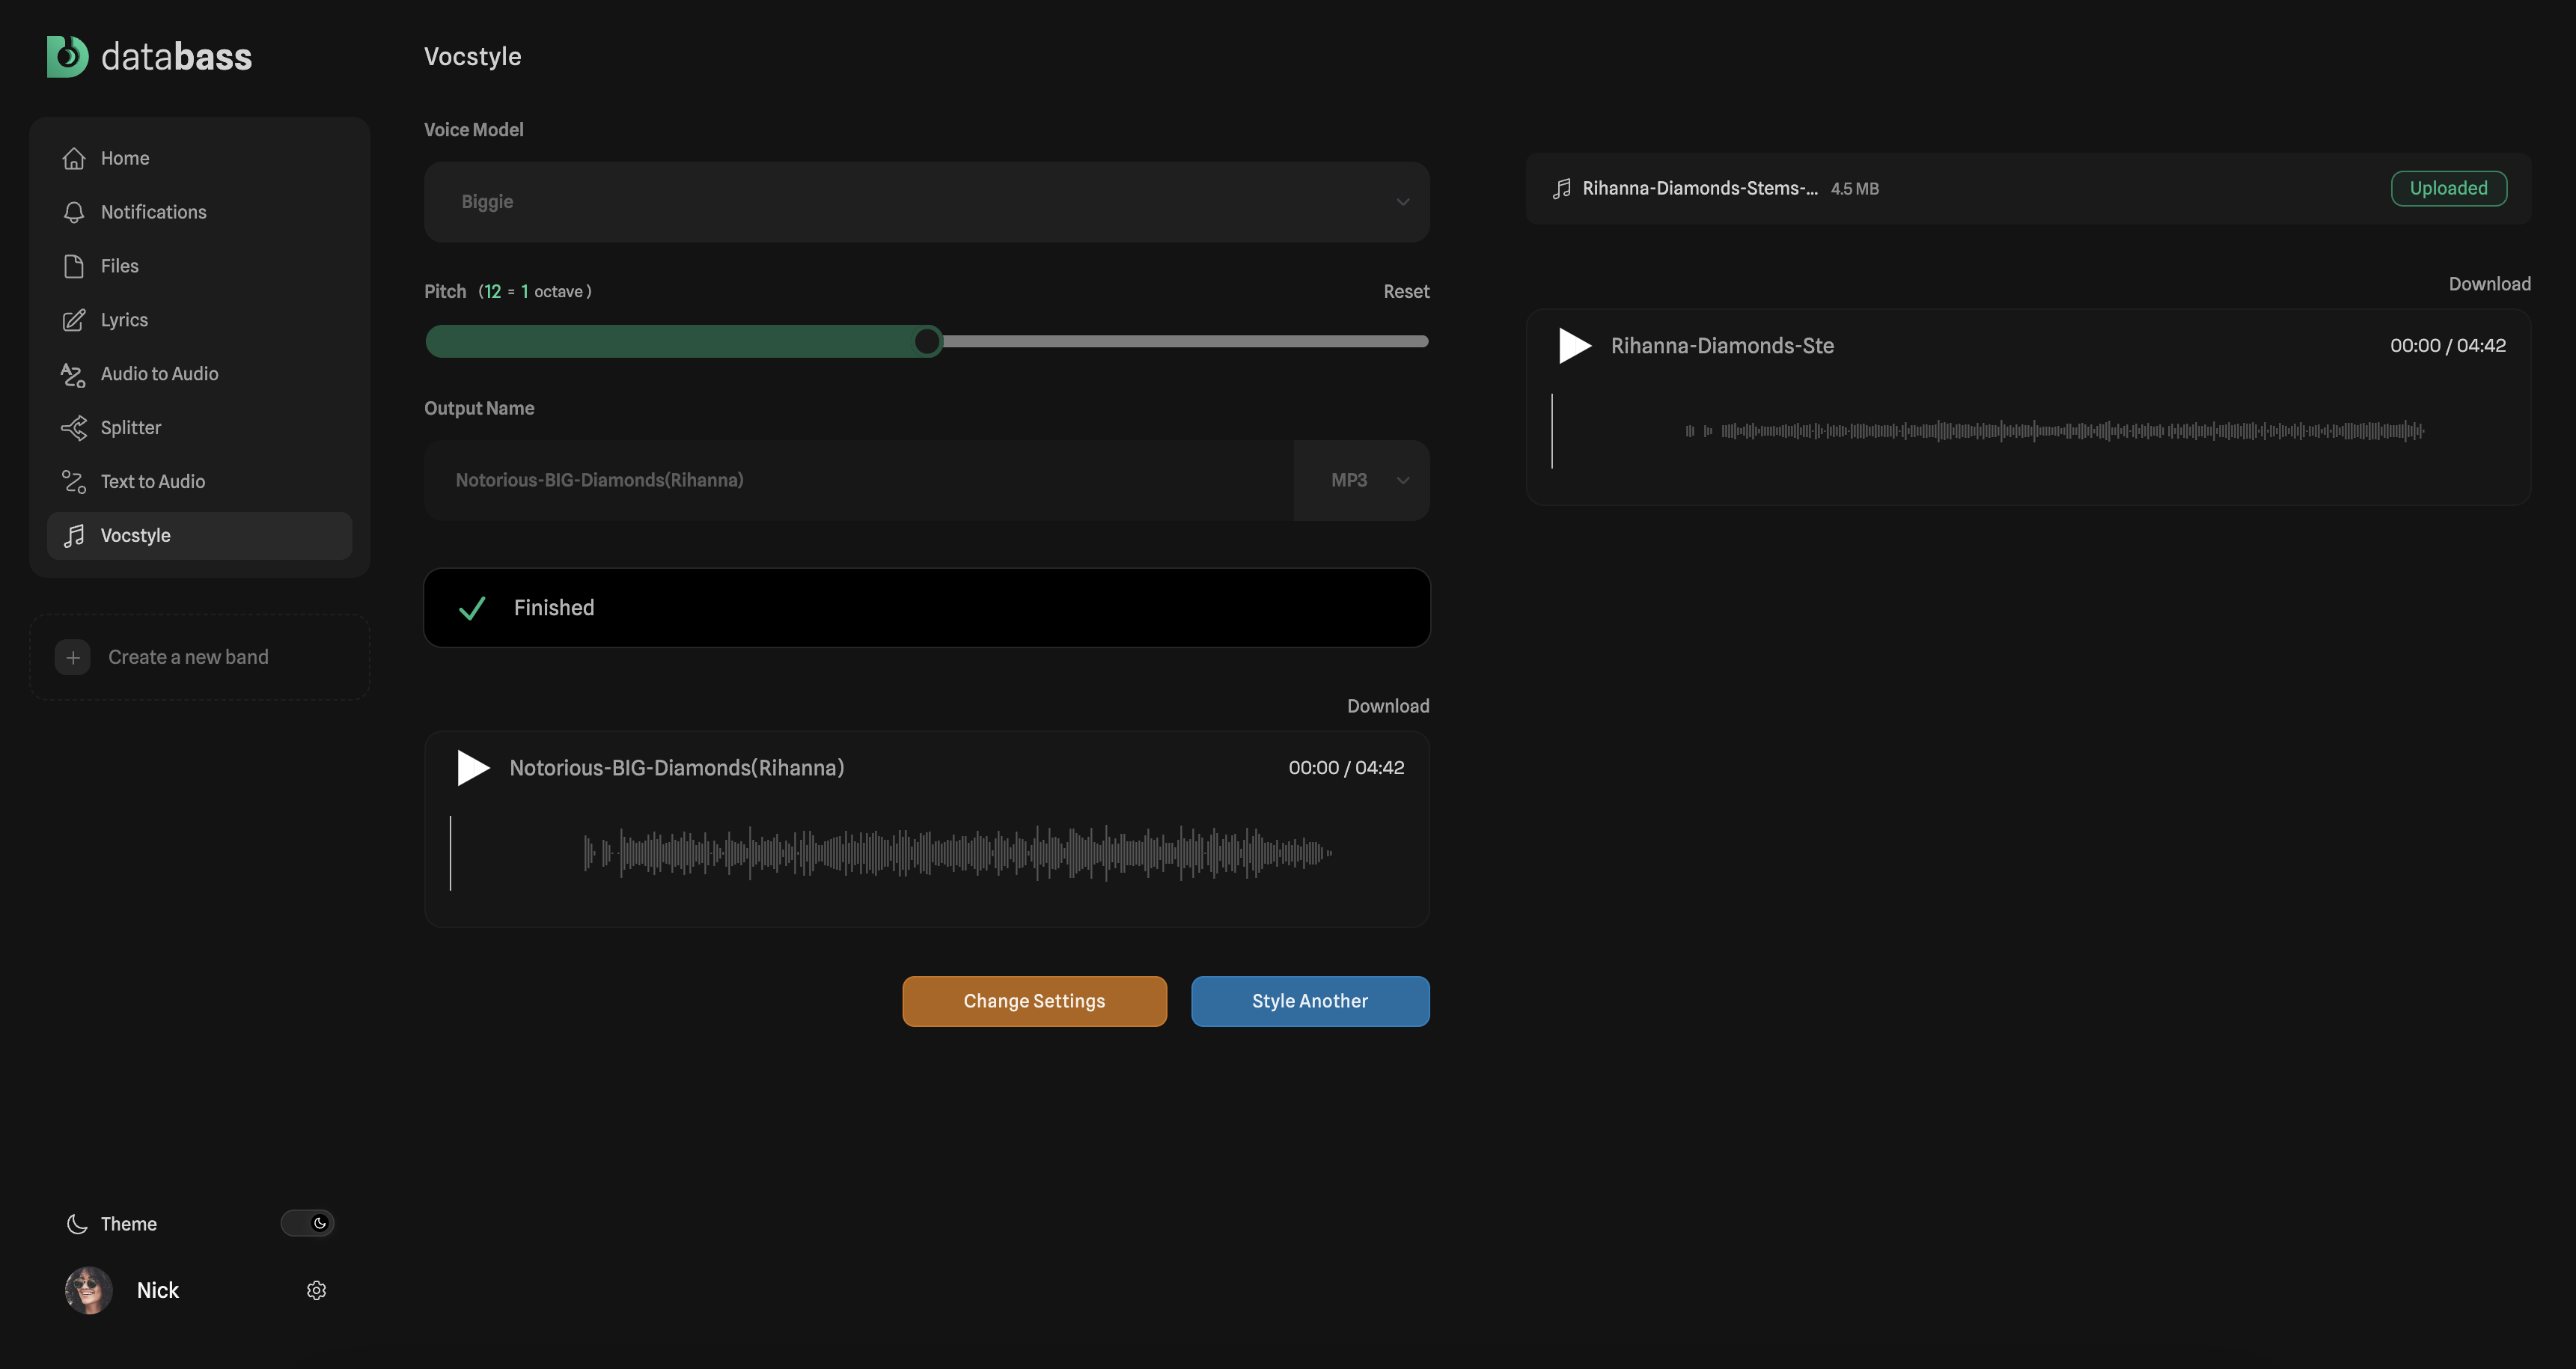2576x1369 pixels.
Task: Open the MP3 format dropdown
Action: click(1362, 480)
